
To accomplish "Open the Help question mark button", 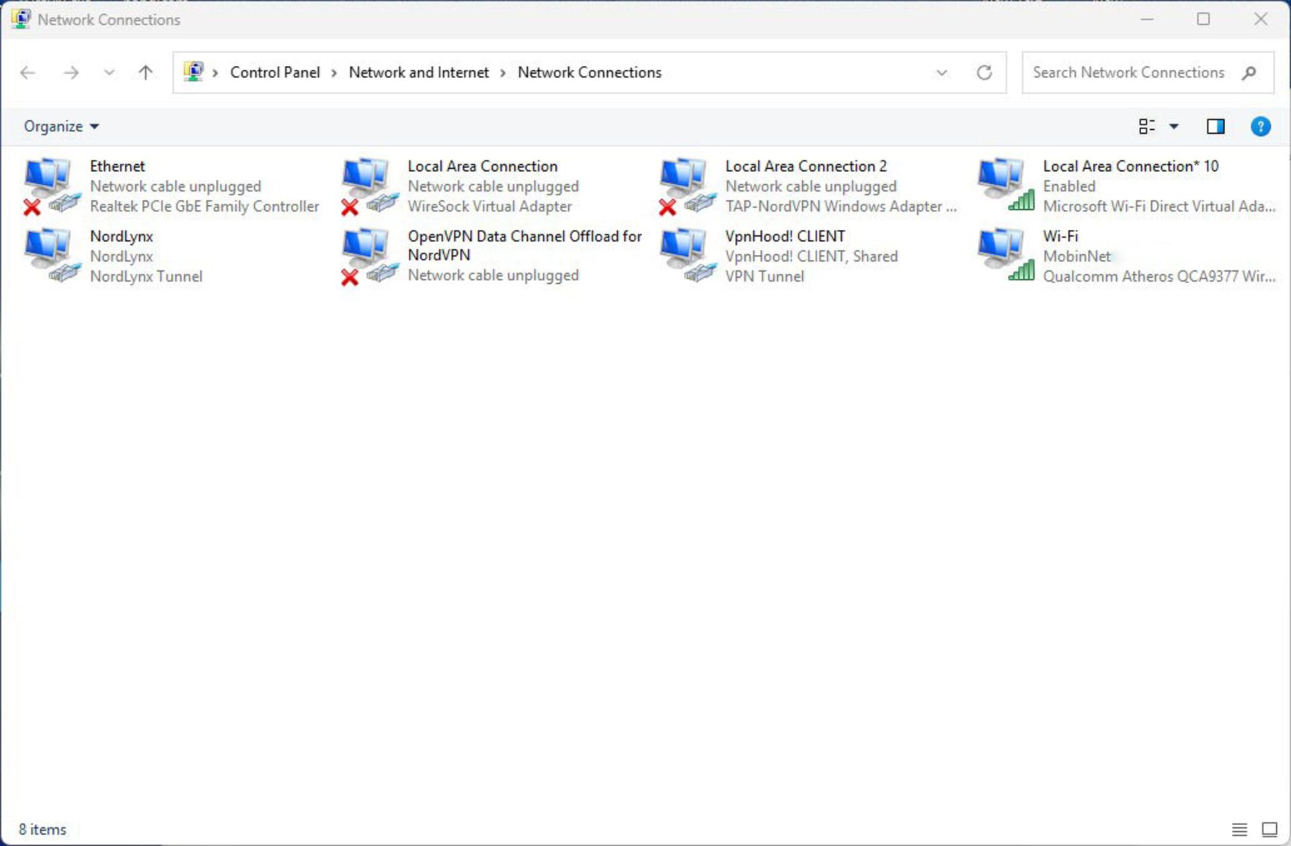I will point(1260,126).
